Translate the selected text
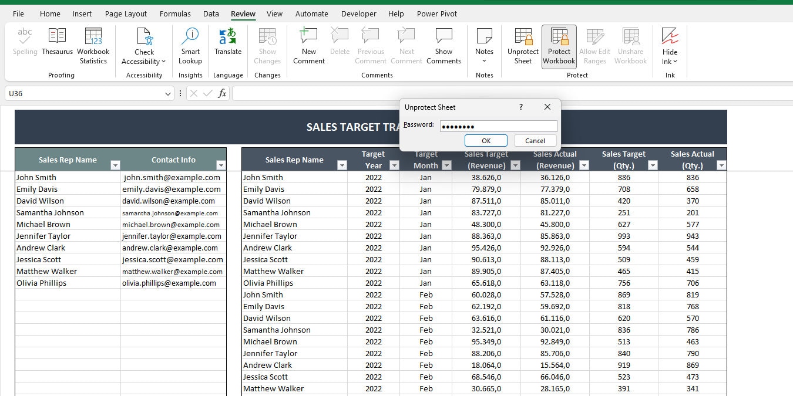 pyautogui.click(x=227, y=44)
